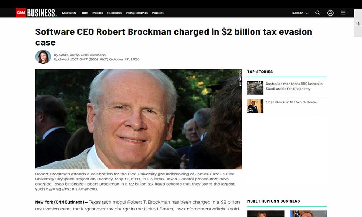The height and width of the screenshot is (217, 362).
Task: Open the search magnifier icon
Action: click(317, 13)
